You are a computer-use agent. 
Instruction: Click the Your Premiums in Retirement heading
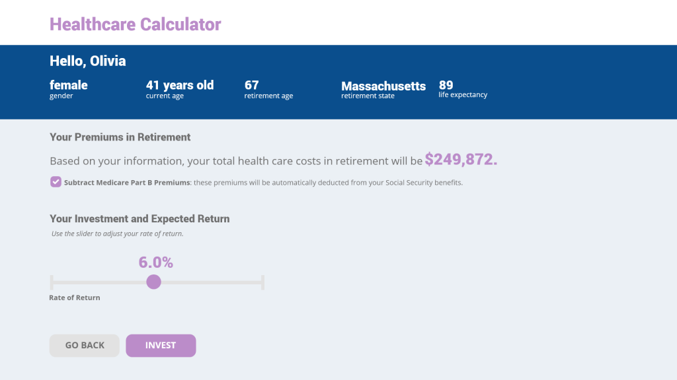(x=120, y=137)
